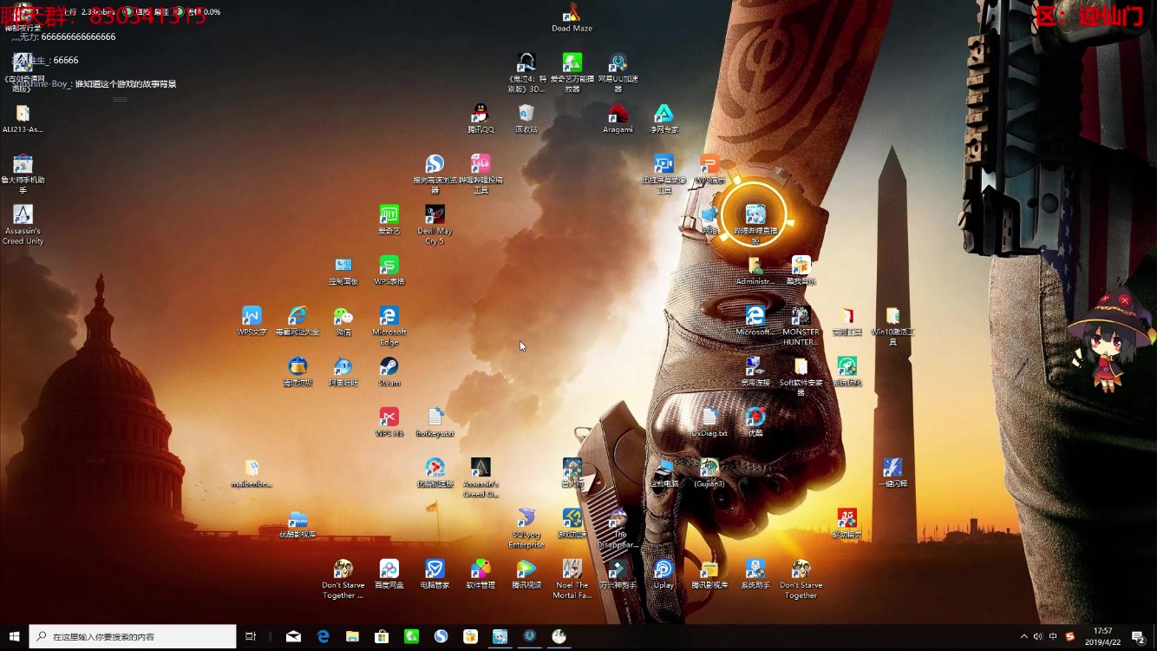Screen dimensions: 1157x651
Task: Click the 系统助手 desktop icon
Action: tap(755, 575)
